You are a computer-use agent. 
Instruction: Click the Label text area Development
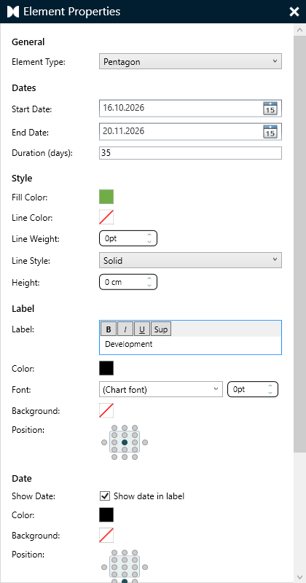click(190, 345)
